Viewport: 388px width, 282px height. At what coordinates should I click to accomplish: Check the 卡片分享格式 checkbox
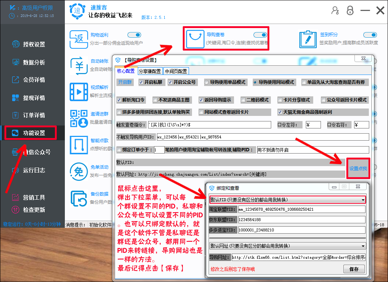pyautogui.click(x=280, y=100)
